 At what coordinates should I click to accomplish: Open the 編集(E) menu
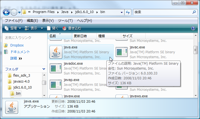tap(32, 21)
